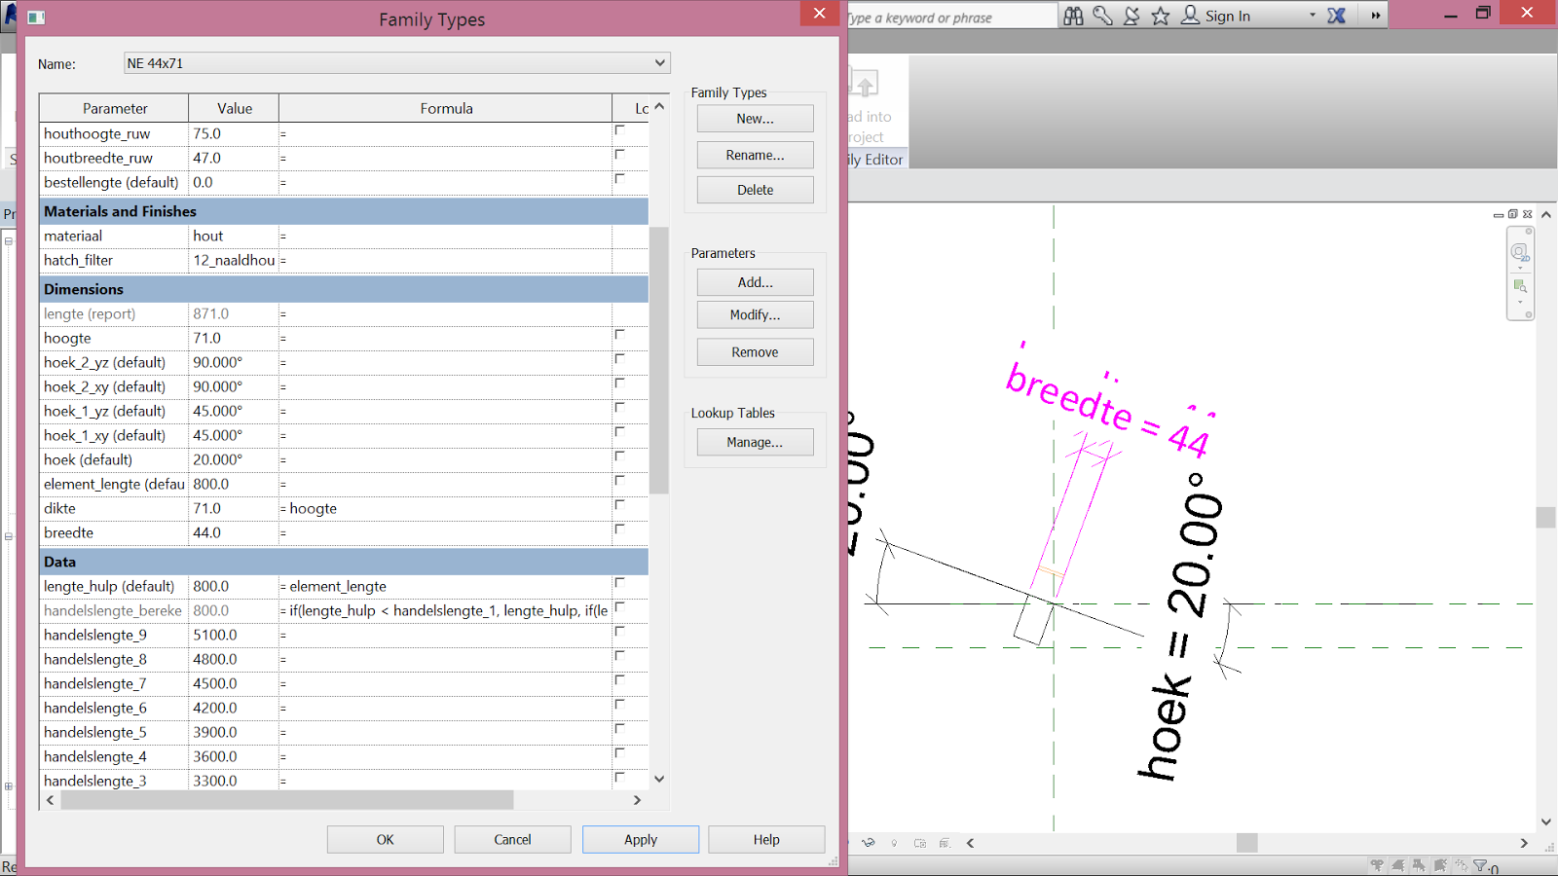Viewport: 1558px width, 876px height.
Task: Click the rightmost view control bar icon
Action: coord(945,843)
